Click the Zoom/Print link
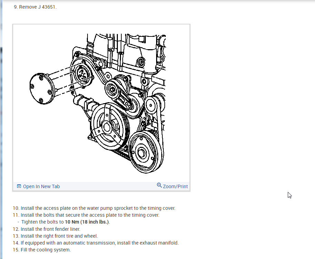Screen dimensions: 315x259 175,186
